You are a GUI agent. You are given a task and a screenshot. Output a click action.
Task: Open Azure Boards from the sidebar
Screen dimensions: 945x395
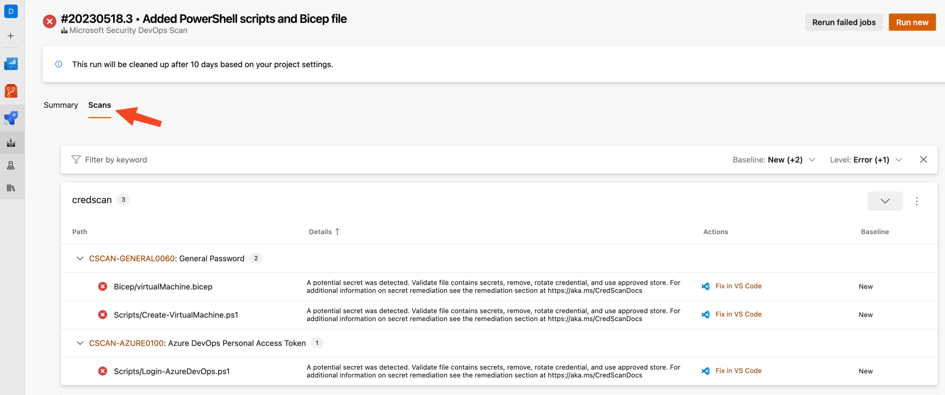(11, 64)
